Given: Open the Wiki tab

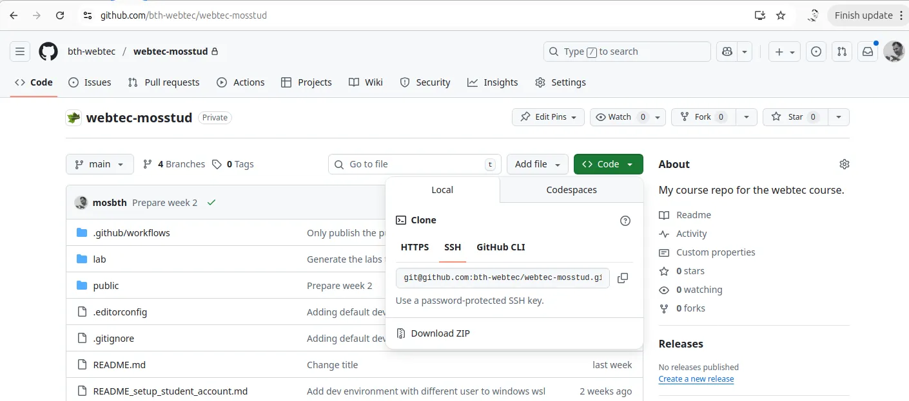Looking at the screenshot, I should (366, 82).
